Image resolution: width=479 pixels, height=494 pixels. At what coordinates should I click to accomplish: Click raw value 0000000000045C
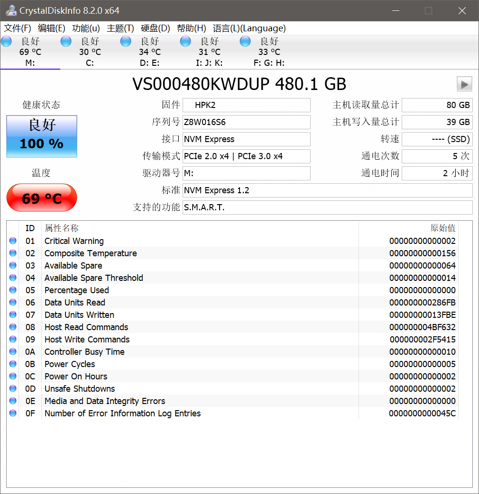[422, 413]
